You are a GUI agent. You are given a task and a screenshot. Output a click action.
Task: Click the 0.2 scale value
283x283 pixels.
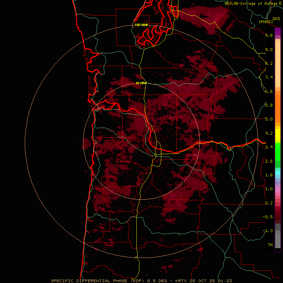tap(269, 203)
